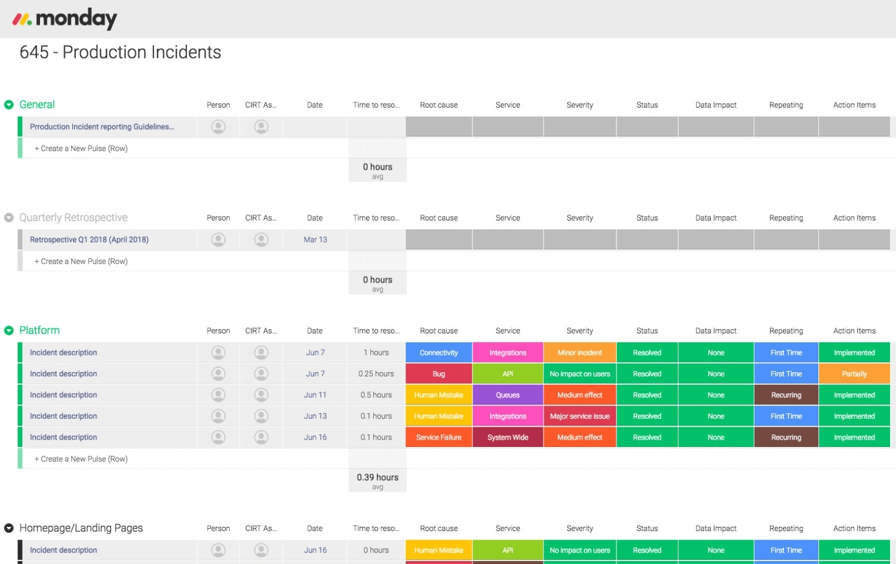
Task: Open Jun 11 Incident description item
Action: 63,395
